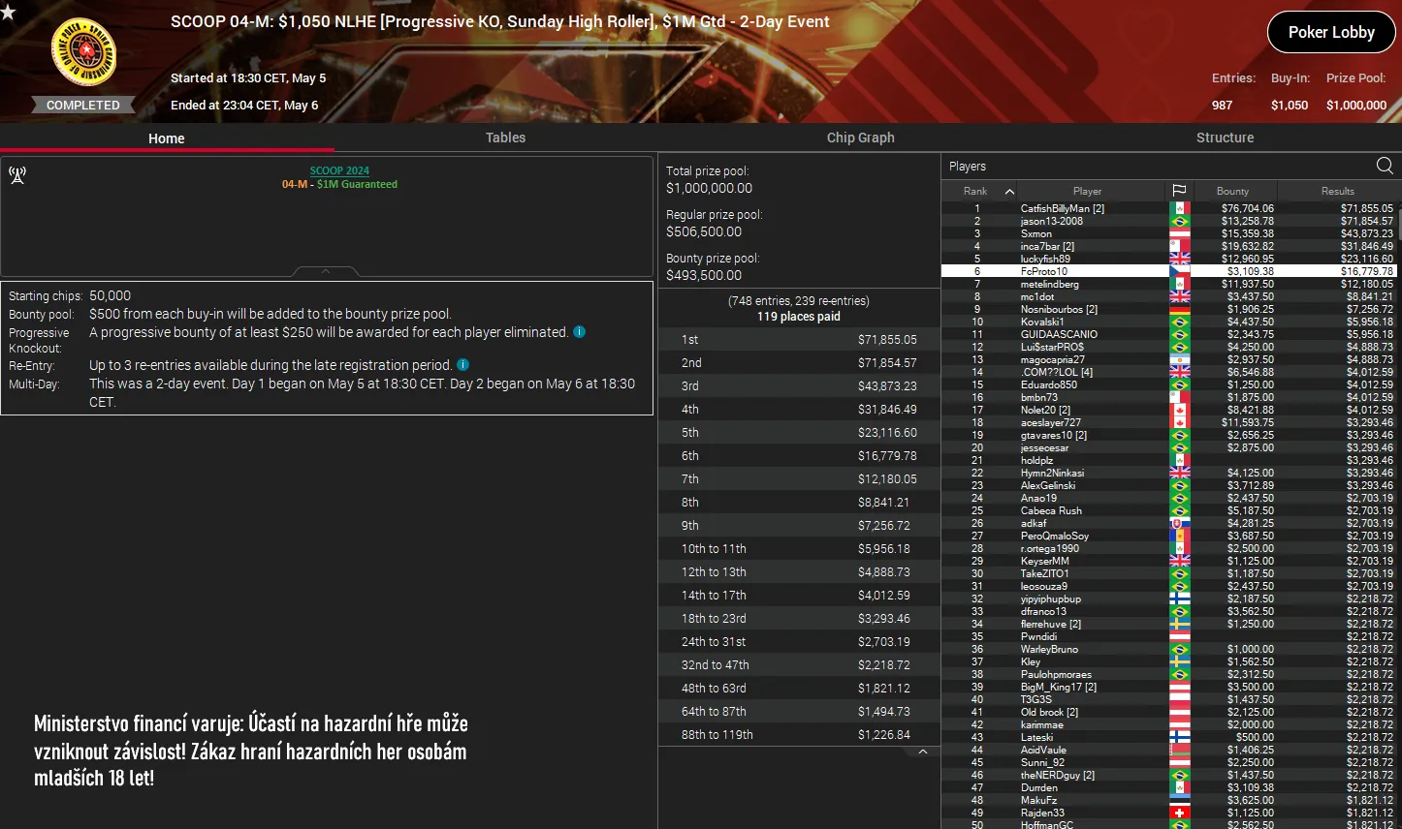1402x829 pixels.
Task: Open the Rank header sort chevron
Action: (1008, 191)
